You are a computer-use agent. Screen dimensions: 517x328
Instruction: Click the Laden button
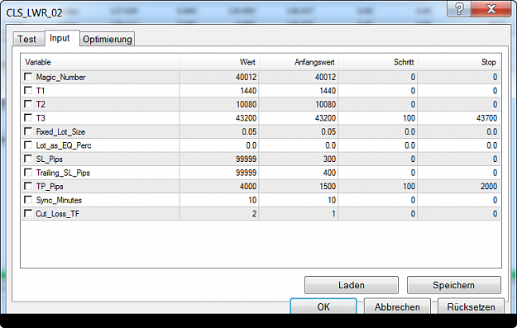tap(352, 285)
